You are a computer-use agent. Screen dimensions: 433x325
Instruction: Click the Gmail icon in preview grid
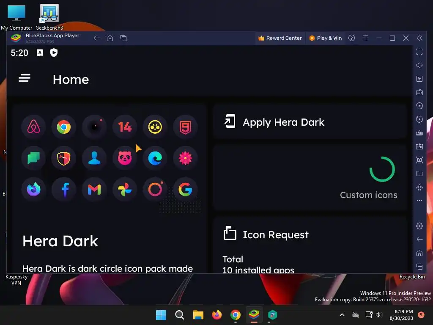click(94, 190)
